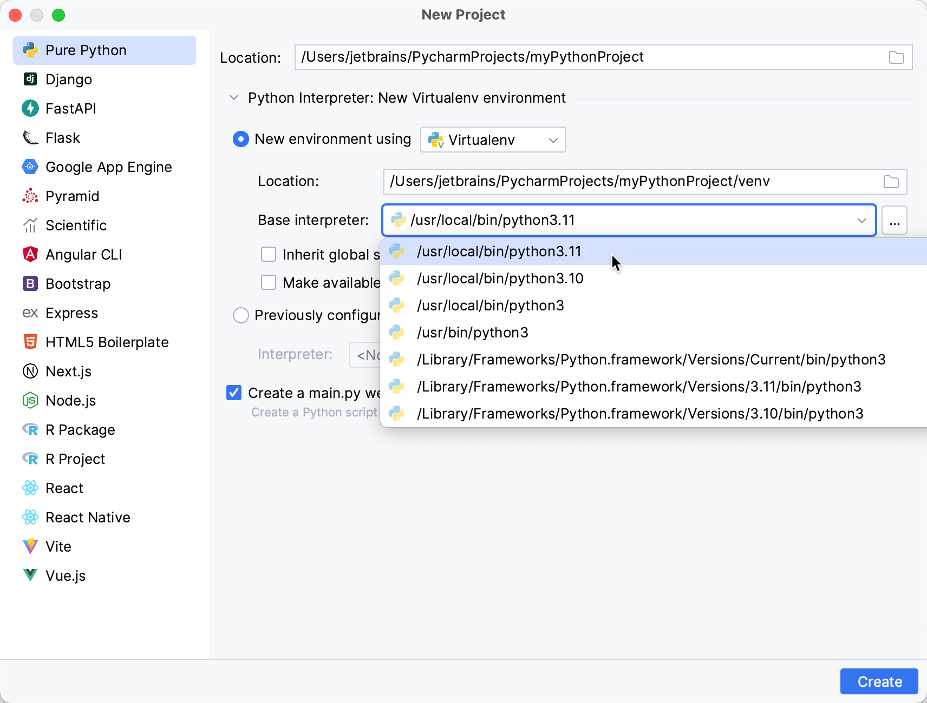Click the Create button

point(879,681)
